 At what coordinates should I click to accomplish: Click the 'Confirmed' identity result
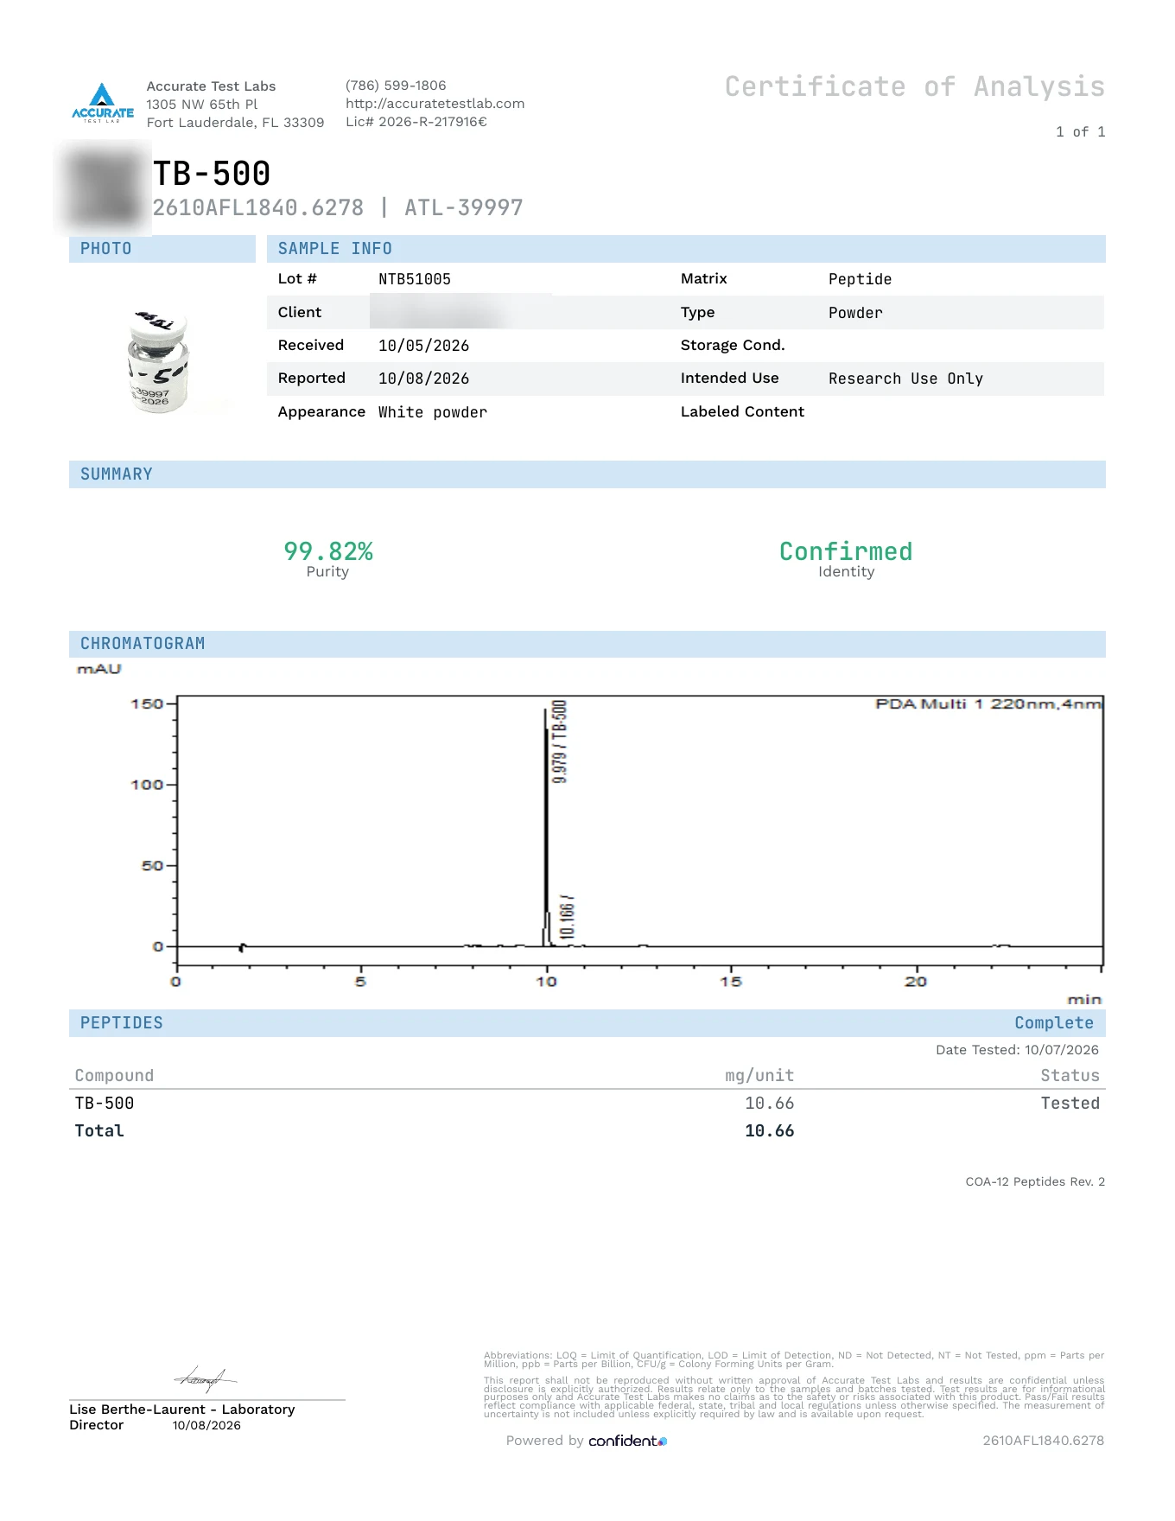[846, 551]
